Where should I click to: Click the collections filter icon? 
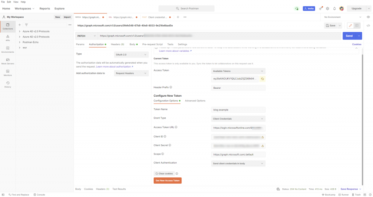tap(26, 25)
